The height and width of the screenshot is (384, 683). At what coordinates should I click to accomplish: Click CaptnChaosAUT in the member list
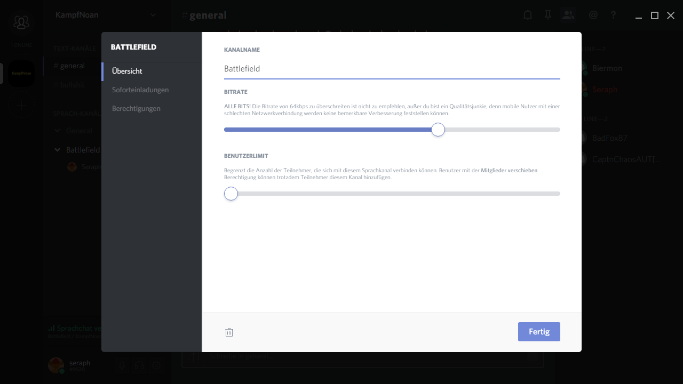[626, 159]
